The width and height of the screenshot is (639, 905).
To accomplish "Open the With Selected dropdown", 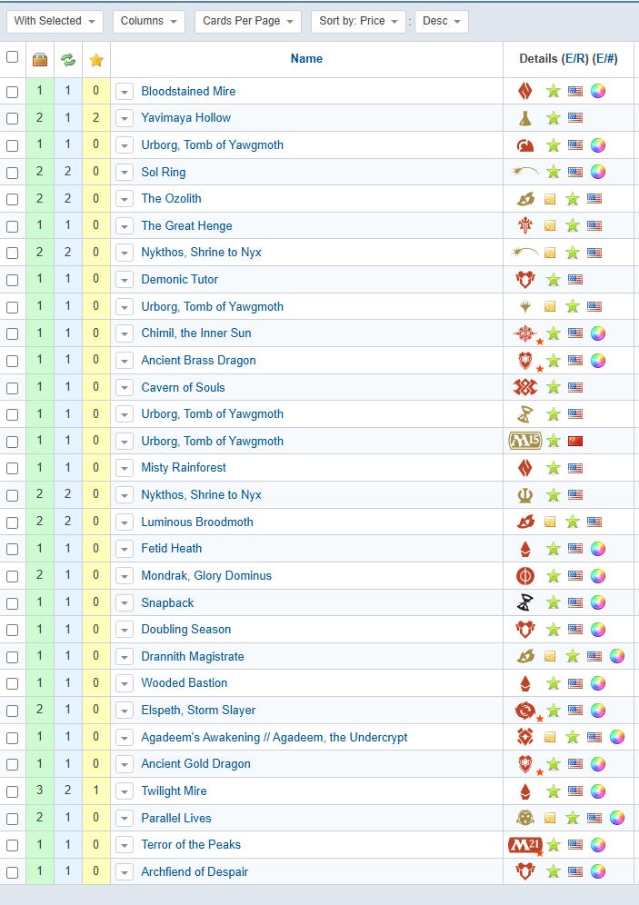I will (x=55, y=22).
